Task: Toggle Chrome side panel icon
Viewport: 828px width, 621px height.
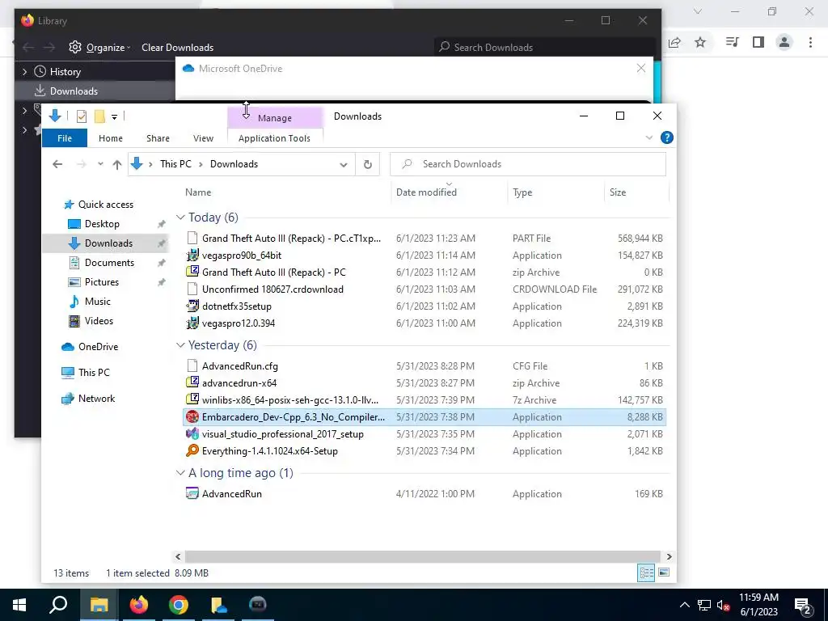Action: pos(758,42)
